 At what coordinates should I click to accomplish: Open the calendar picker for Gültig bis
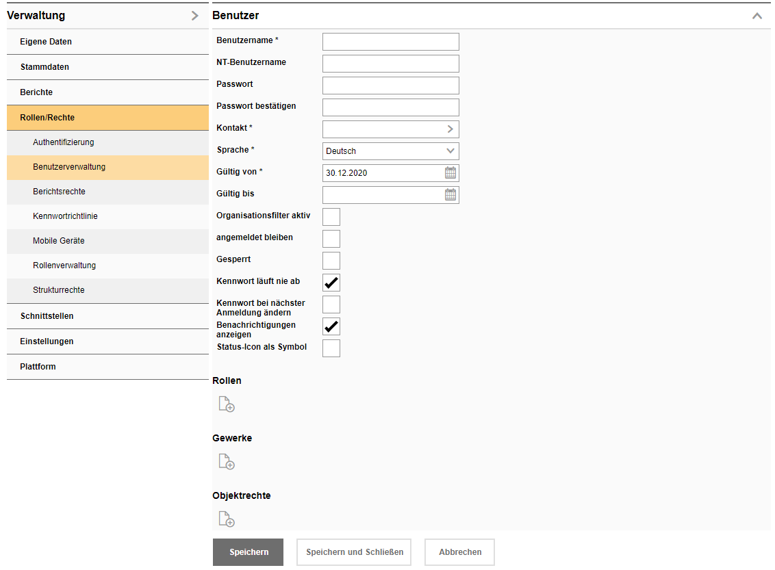[x=450, y=194]
